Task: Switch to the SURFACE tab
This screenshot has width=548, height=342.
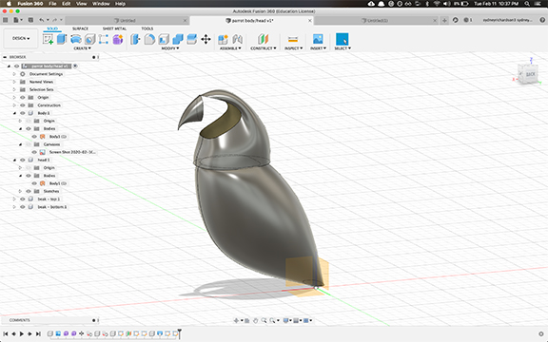Action: pyautogui.click(x=80, y=28)
